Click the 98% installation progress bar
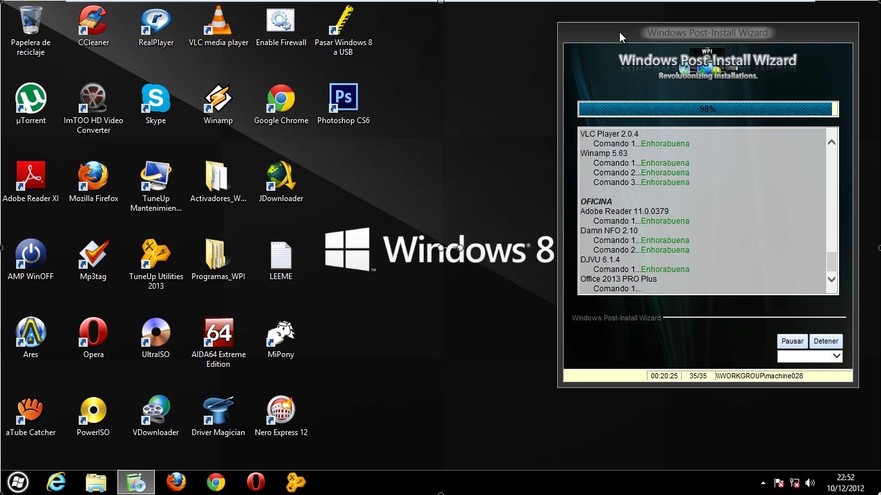This screenshot has height=495, width=881. [x=708, y=109]
